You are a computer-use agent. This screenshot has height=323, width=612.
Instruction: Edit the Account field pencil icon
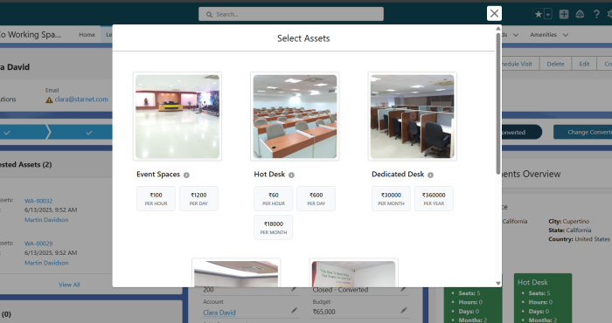(294, 311)
